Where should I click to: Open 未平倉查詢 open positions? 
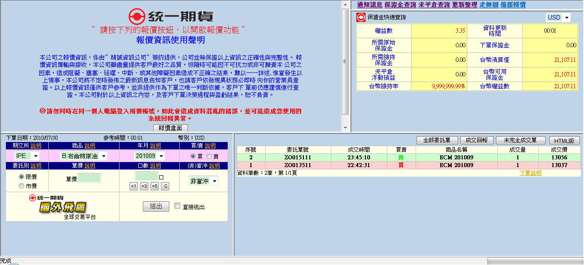click(434, 5)
